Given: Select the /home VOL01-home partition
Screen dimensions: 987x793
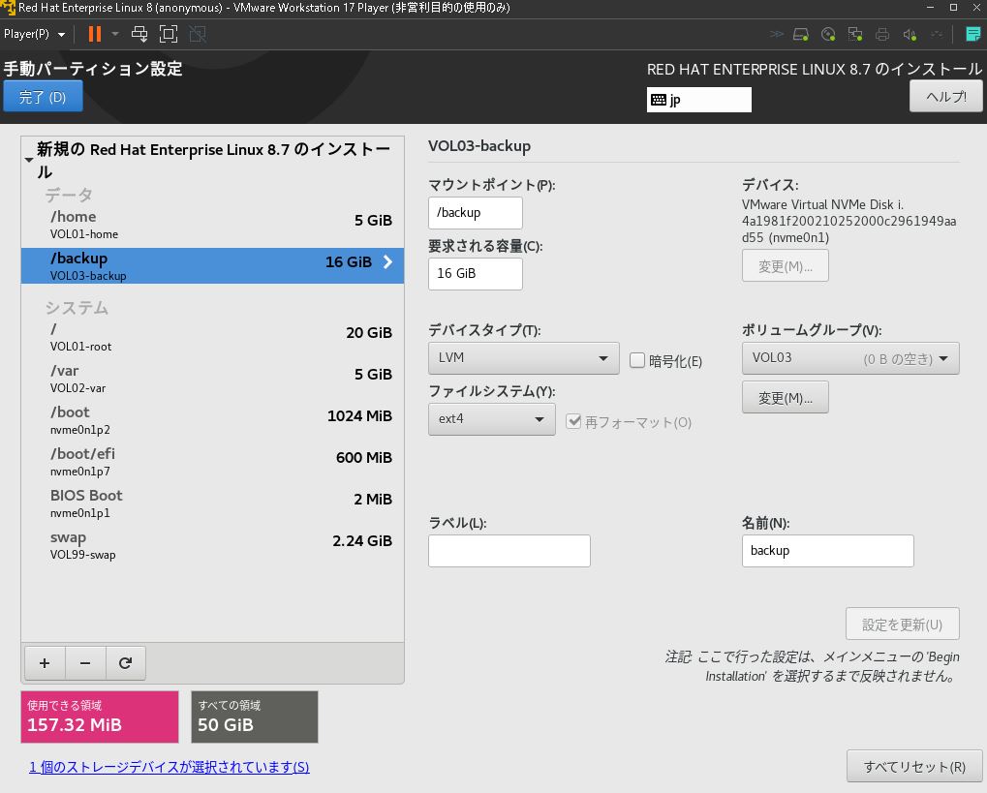Looking at the screenshot, I should [213, 224].
